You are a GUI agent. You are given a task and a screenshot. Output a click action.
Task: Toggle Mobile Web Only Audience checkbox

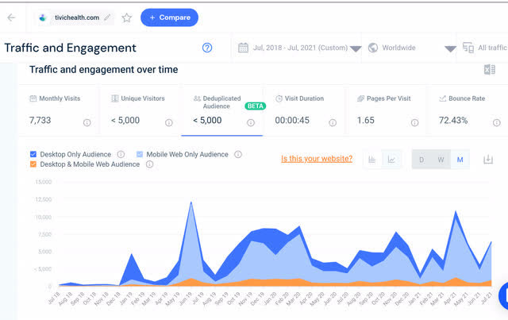point(140,154)
